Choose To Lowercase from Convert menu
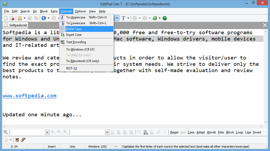Image resolution: width=270 pixels, height=151 pixels. 86,23
